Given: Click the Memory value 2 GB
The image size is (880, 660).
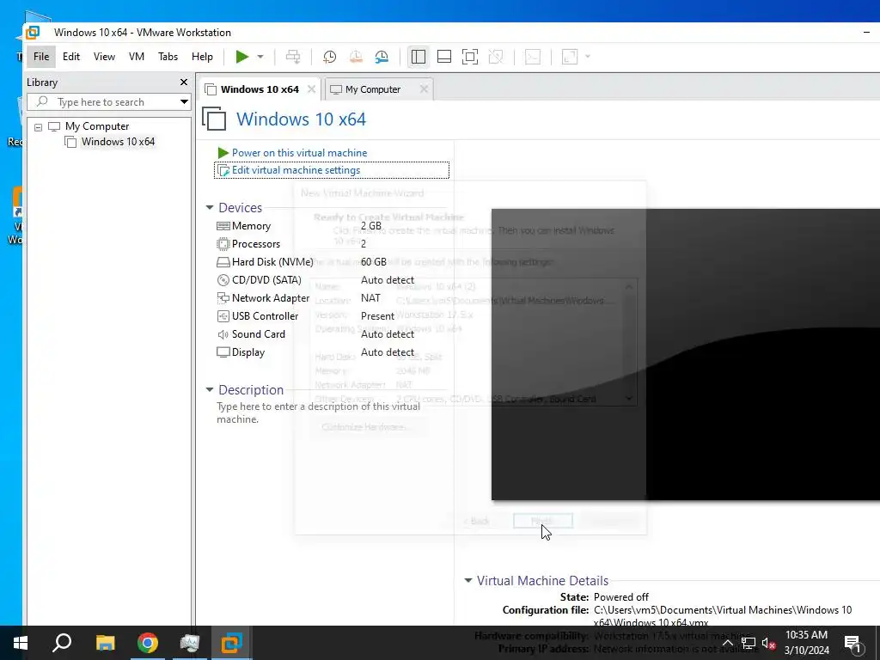Looking at the screenshot, I should pyautogui.click(x=371, y=226).
